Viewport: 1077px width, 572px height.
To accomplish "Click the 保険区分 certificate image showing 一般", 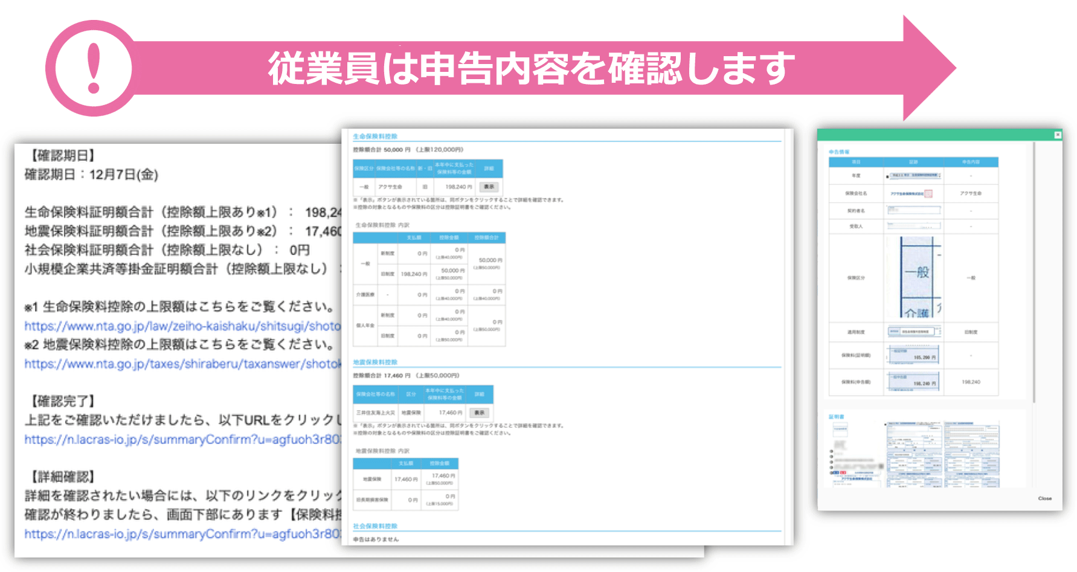I will [913, 278].
